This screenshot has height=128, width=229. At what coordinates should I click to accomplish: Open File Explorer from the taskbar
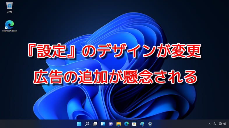pyautogui.click(x=119, y=124)
